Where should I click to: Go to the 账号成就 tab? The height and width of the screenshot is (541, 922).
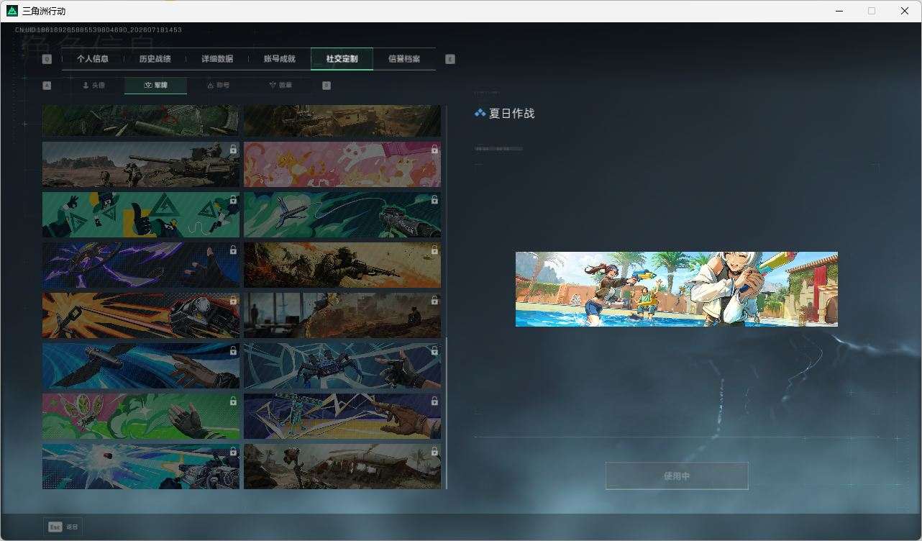click(280, 59)
